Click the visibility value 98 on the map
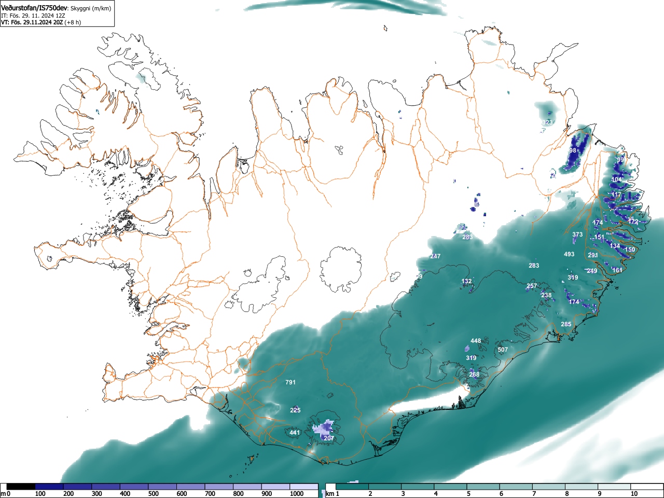The height and width of the screenshot is (498, 664). (x=573, y=150)
